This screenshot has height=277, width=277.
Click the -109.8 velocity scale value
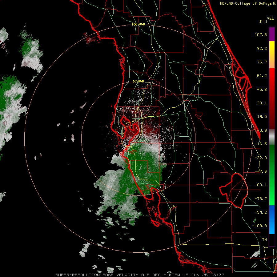coord(260,226)
